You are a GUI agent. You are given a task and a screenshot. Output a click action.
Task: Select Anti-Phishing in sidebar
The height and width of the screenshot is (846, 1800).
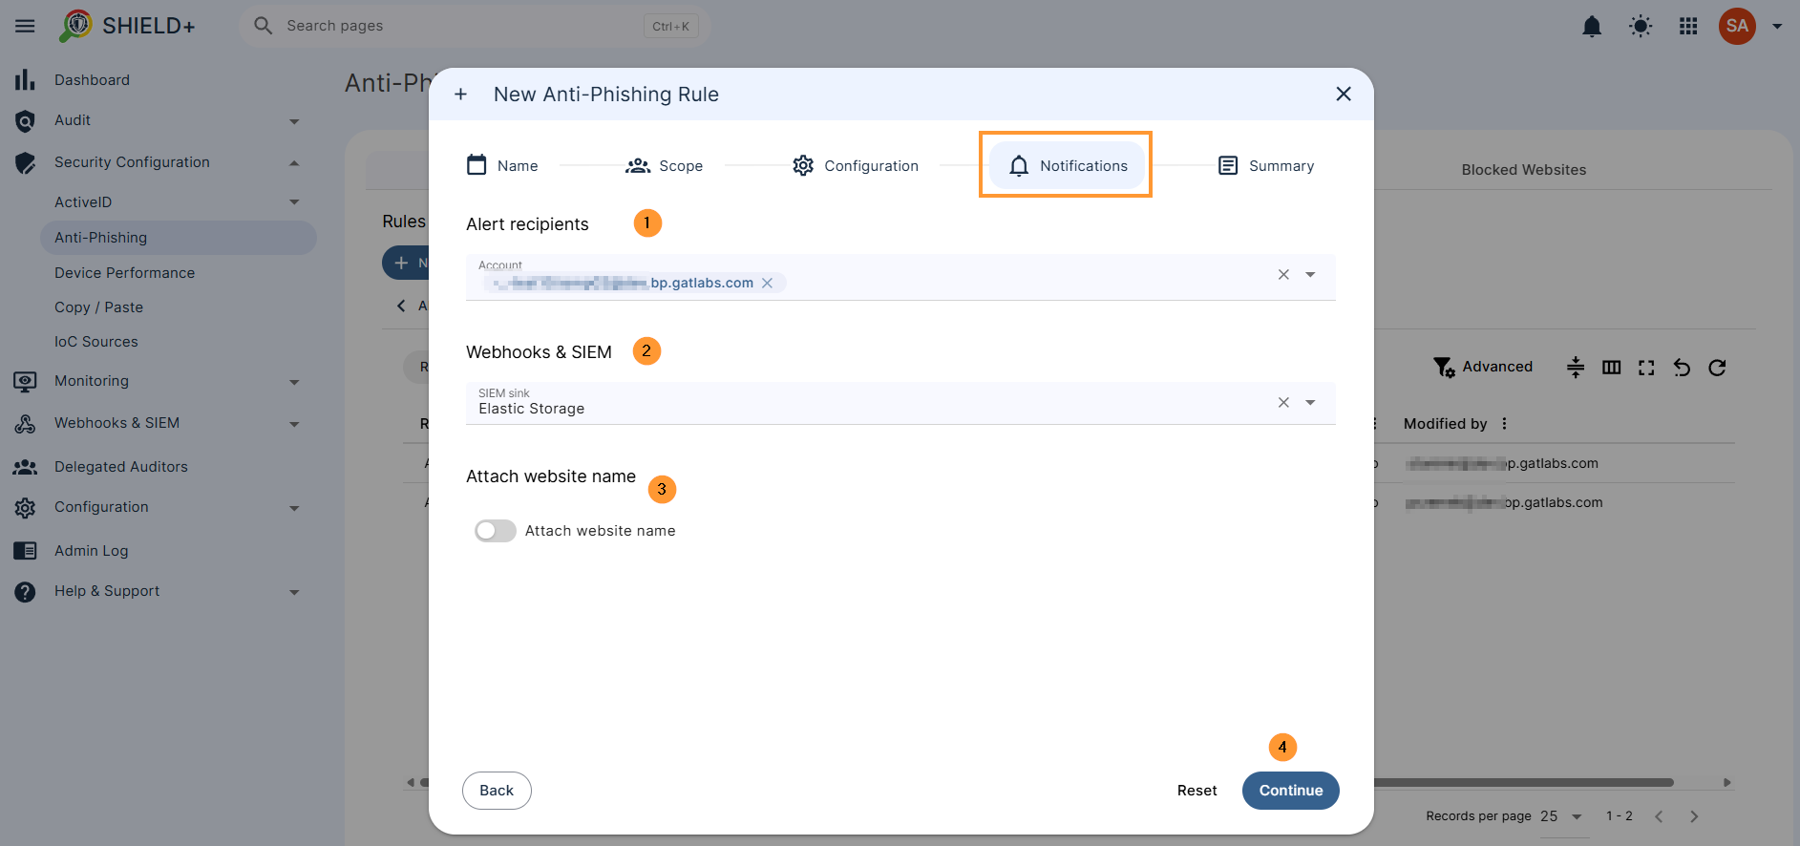[179, 238]
